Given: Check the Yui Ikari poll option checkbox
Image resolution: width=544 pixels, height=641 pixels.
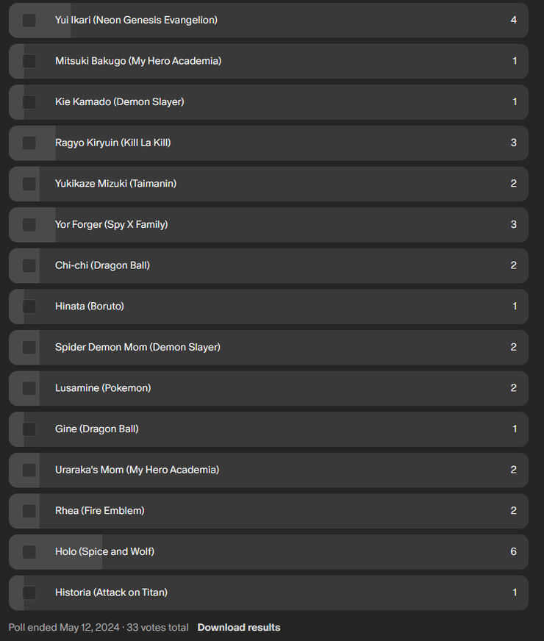Looking at the screenshot, I should click(x=29, y=21).
